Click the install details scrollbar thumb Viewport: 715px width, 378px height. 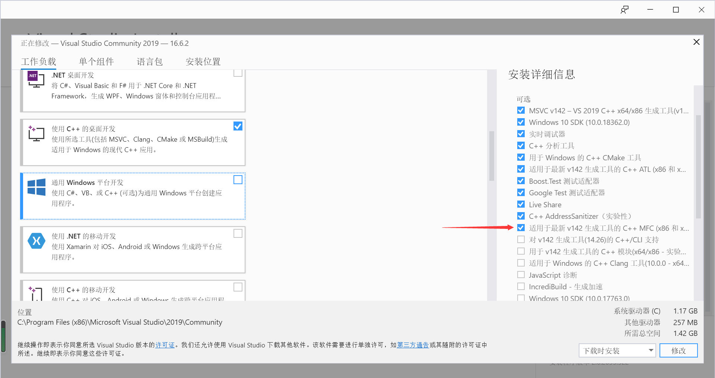[698, 167]
